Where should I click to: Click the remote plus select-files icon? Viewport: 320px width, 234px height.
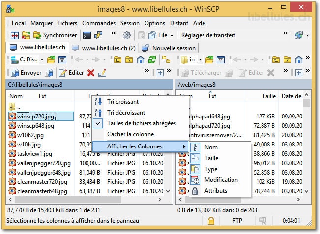(298, 73)
